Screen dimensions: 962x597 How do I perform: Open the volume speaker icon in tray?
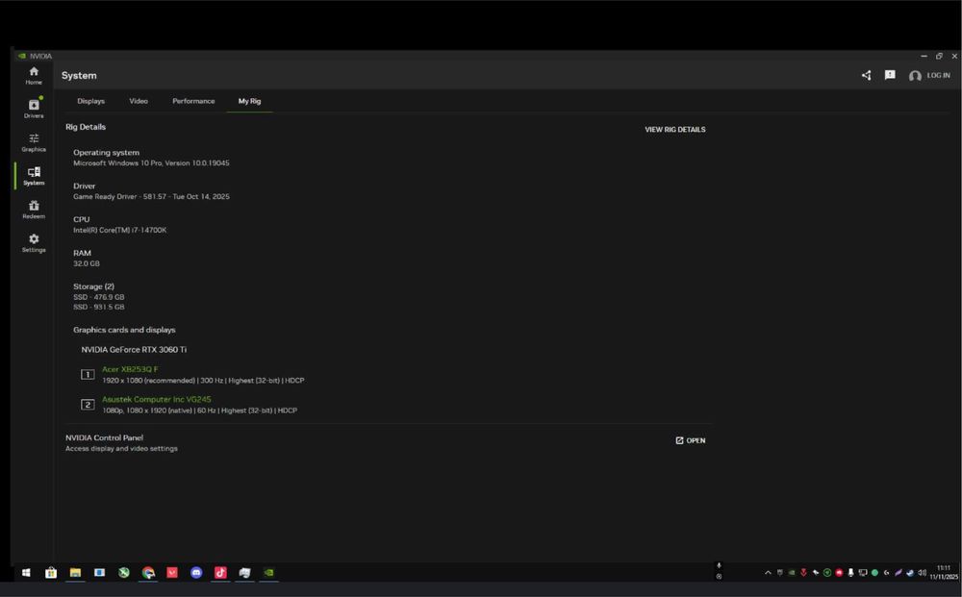(923, 572)
